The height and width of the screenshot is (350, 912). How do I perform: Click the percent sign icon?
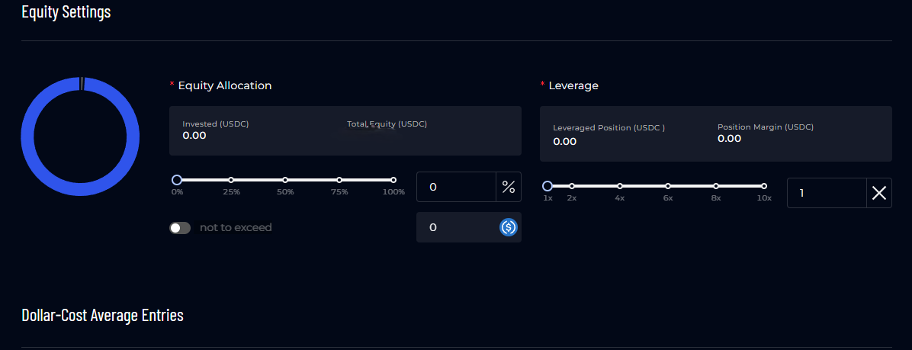(509, 187)
